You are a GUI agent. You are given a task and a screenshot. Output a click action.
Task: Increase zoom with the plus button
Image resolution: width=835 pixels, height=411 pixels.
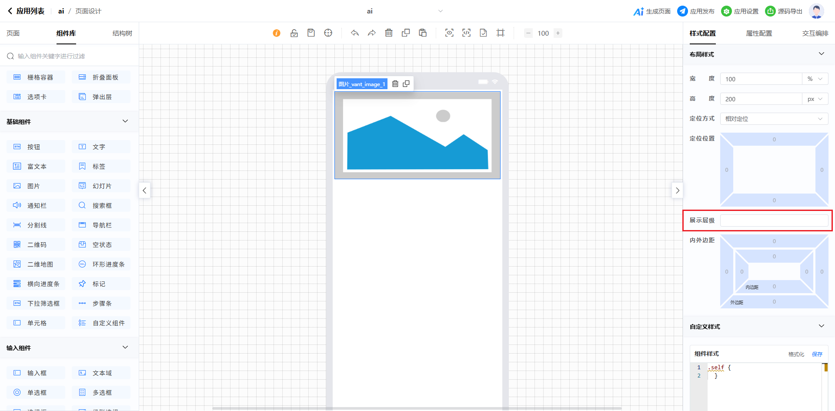click(x=558, y=33)
